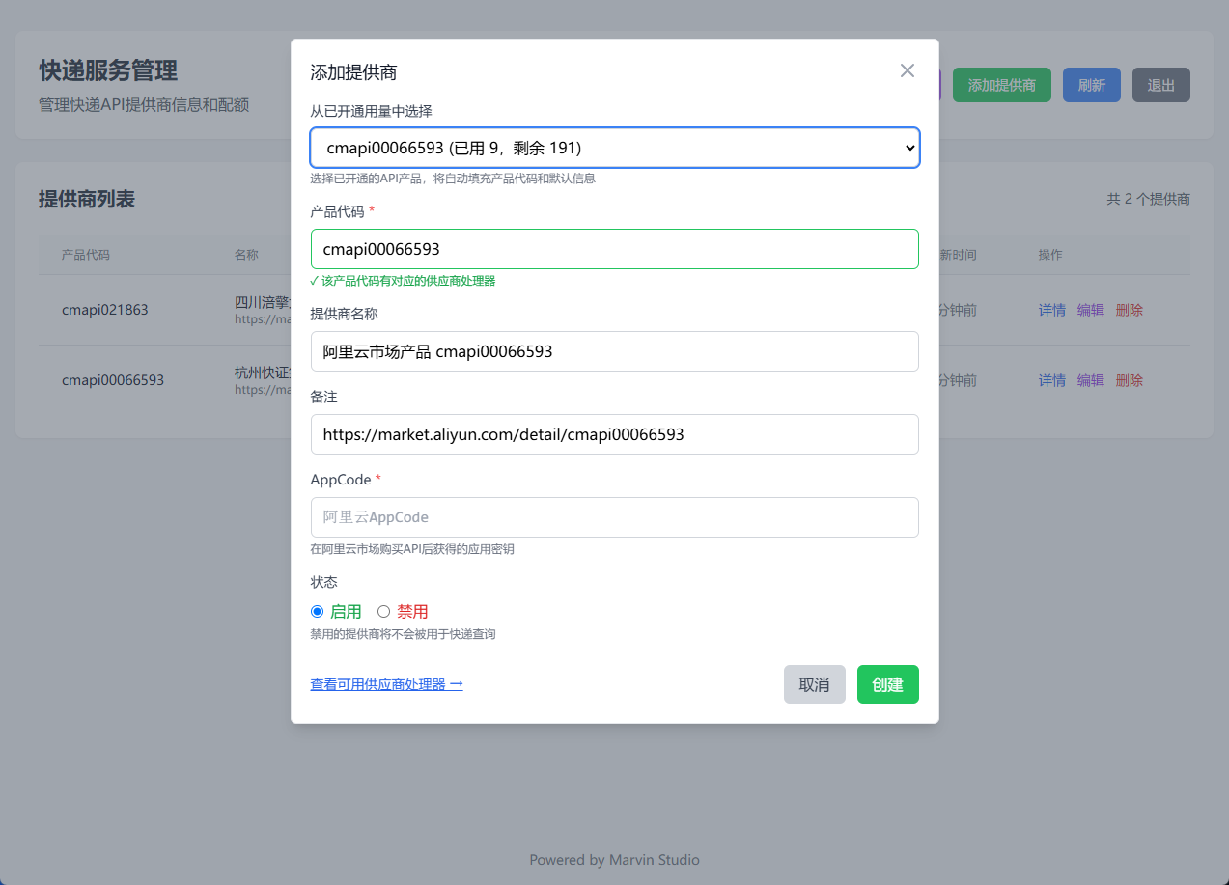1229x885 pixels.
Task: Open the 从已开通用量中选择 dropdown
Action: (614, 148)
